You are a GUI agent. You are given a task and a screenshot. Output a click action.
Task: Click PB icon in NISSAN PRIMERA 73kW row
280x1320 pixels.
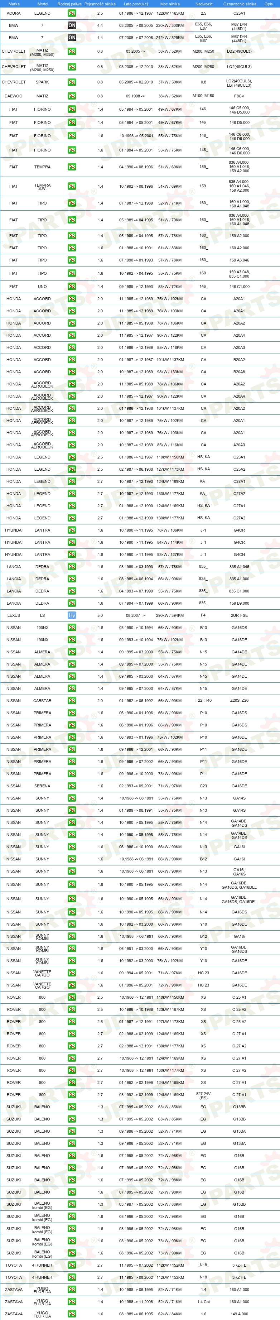point(72,774)
